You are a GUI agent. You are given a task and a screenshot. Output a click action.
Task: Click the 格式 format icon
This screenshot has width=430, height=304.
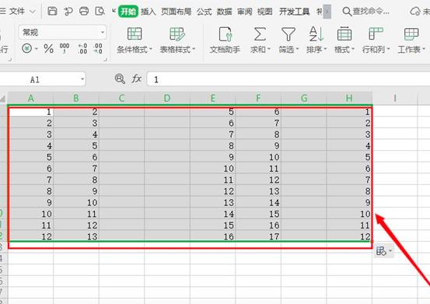point(344,34)
